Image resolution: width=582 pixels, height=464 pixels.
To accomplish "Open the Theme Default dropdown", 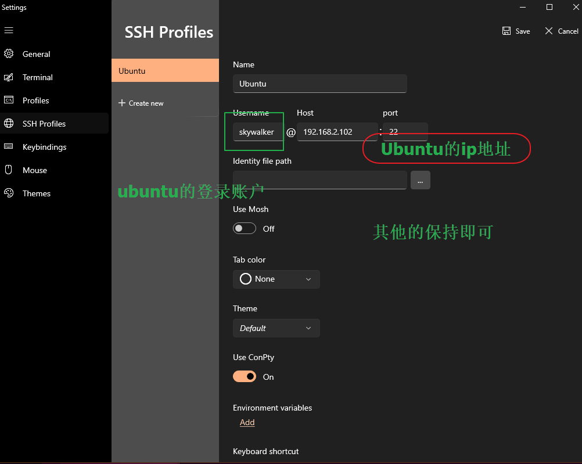I will [276, 328].
